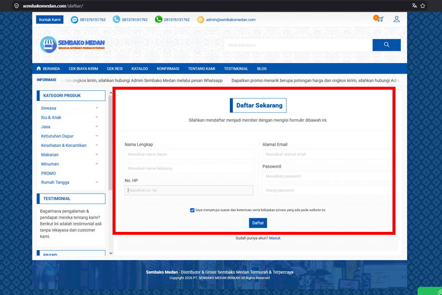The image size is (442, 295).
Task: Click the Kontak Kami button
Action: point(50,19)
